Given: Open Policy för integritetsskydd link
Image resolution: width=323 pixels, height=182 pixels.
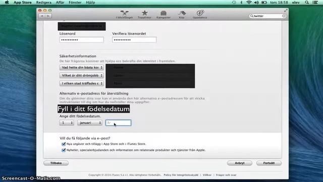Looking at the screenshot, I should 181,175.
